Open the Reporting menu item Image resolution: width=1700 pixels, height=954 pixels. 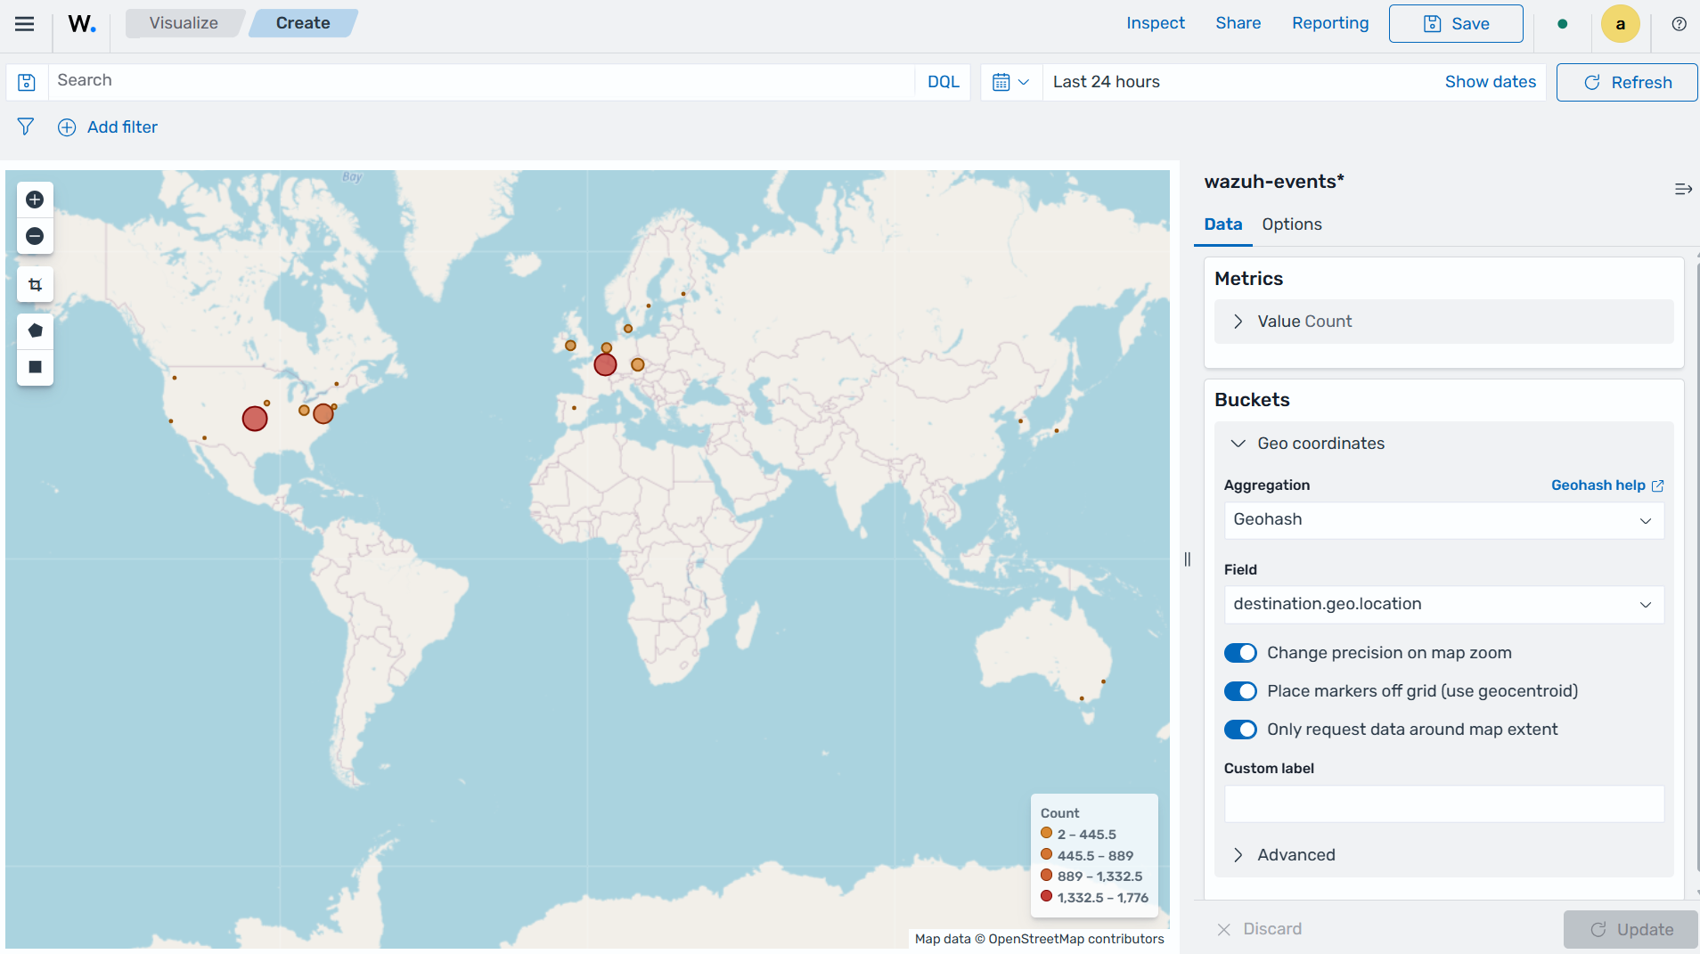point(1330,23)
